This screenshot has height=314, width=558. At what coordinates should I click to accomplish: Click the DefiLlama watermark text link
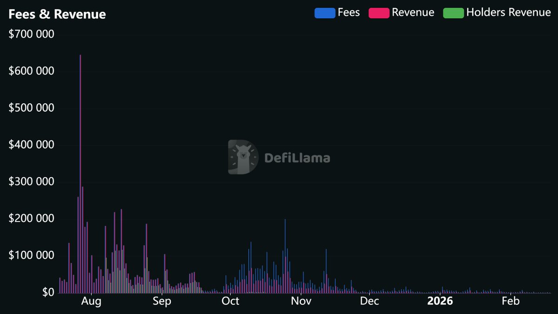click(x=298, y=158)
